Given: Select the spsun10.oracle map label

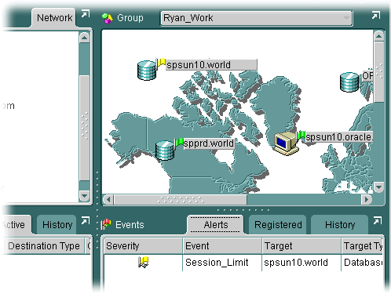Looking at the screenshot, I should 339,137.
